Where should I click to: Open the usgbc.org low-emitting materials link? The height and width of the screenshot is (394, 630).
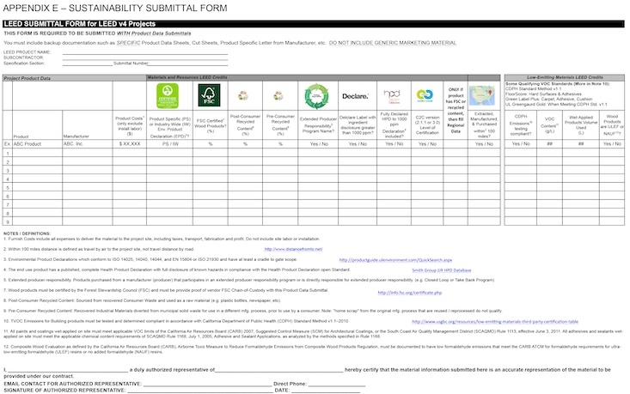click(495, 322)
